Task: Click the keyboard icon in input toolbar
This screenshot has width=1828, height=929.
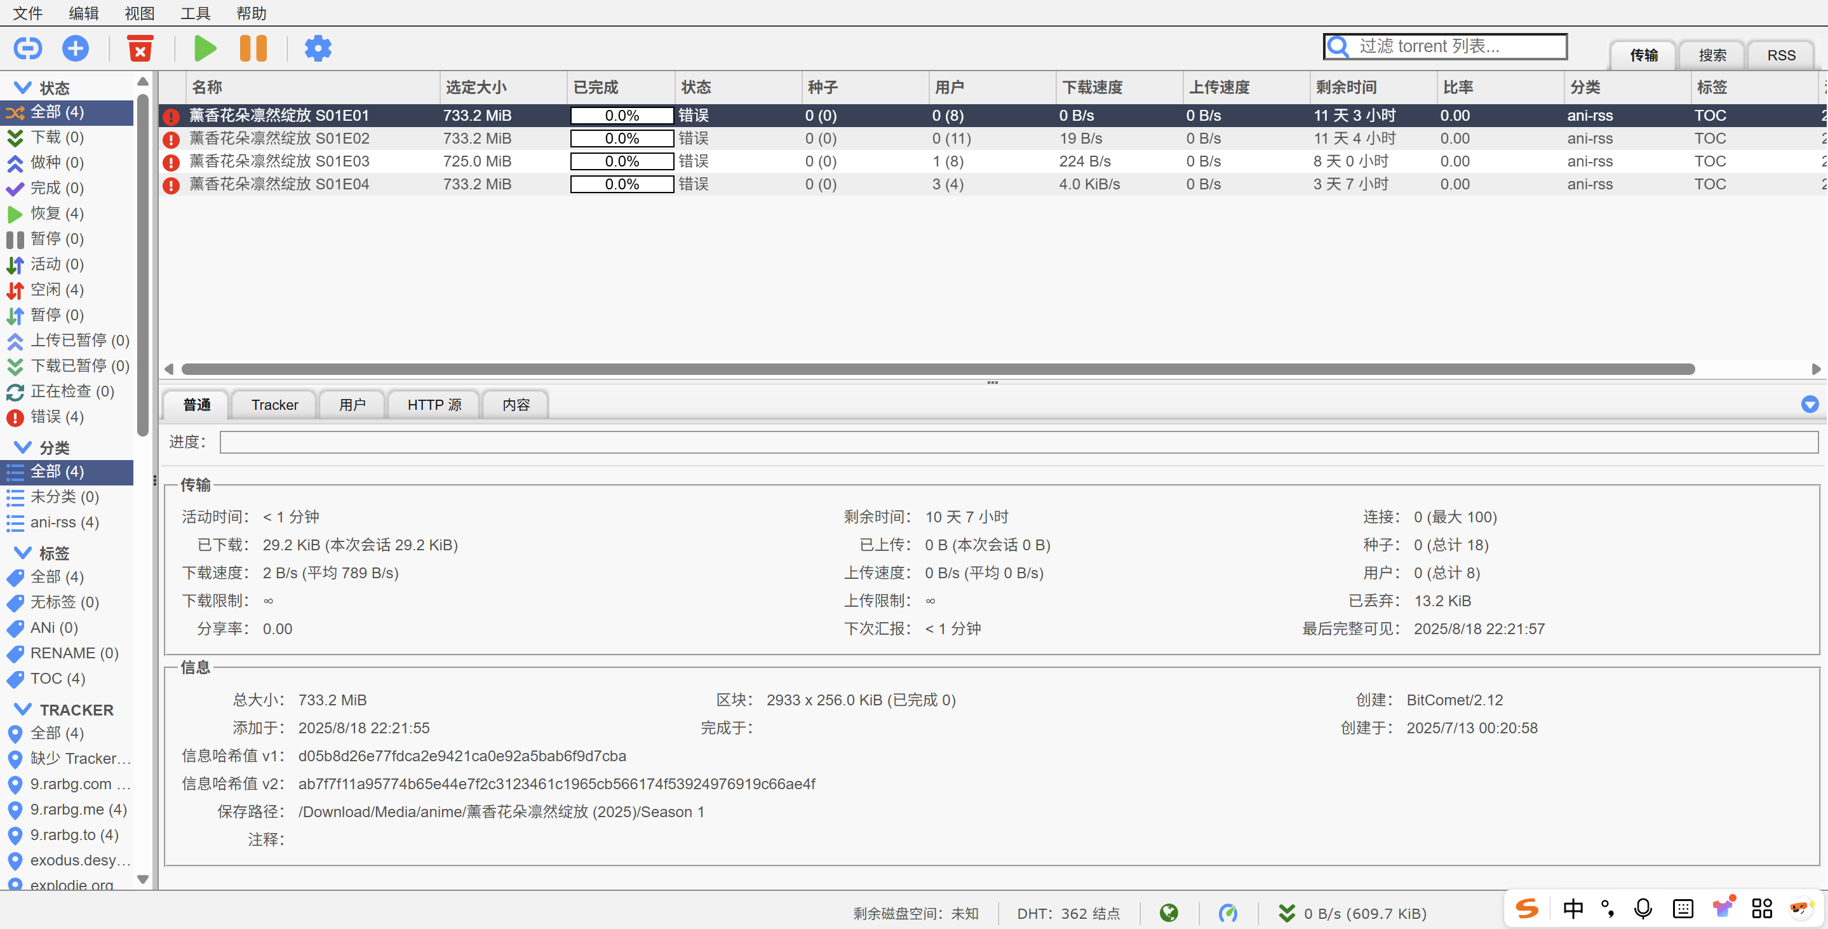Action: coord(1683,909)
